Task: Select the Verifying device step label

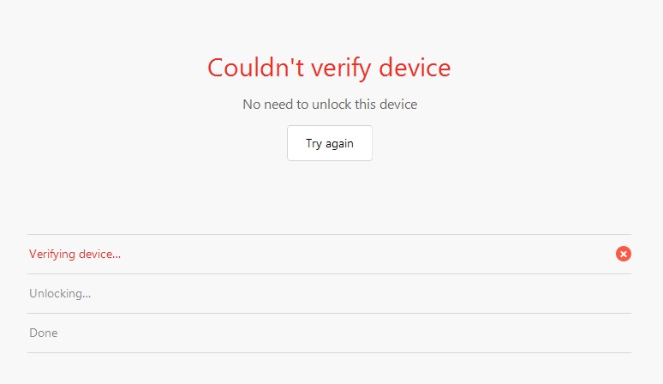Action: click(x=75, y=254)
